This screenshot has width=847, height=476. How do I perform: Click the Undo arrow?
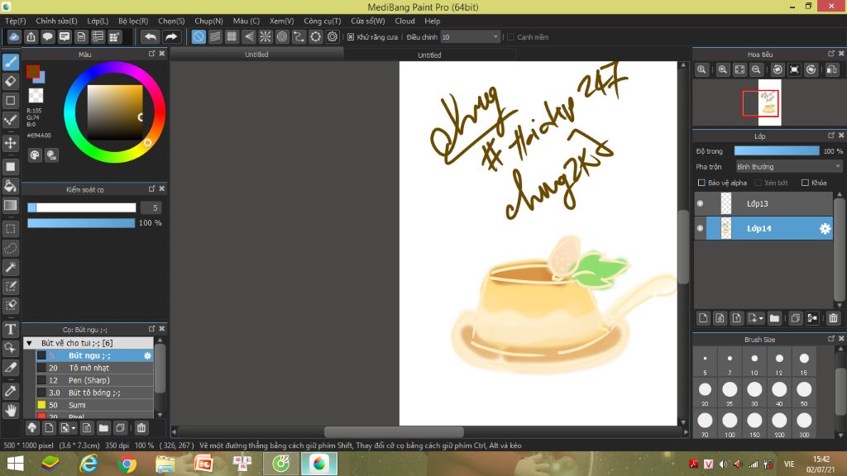point(151,36)
